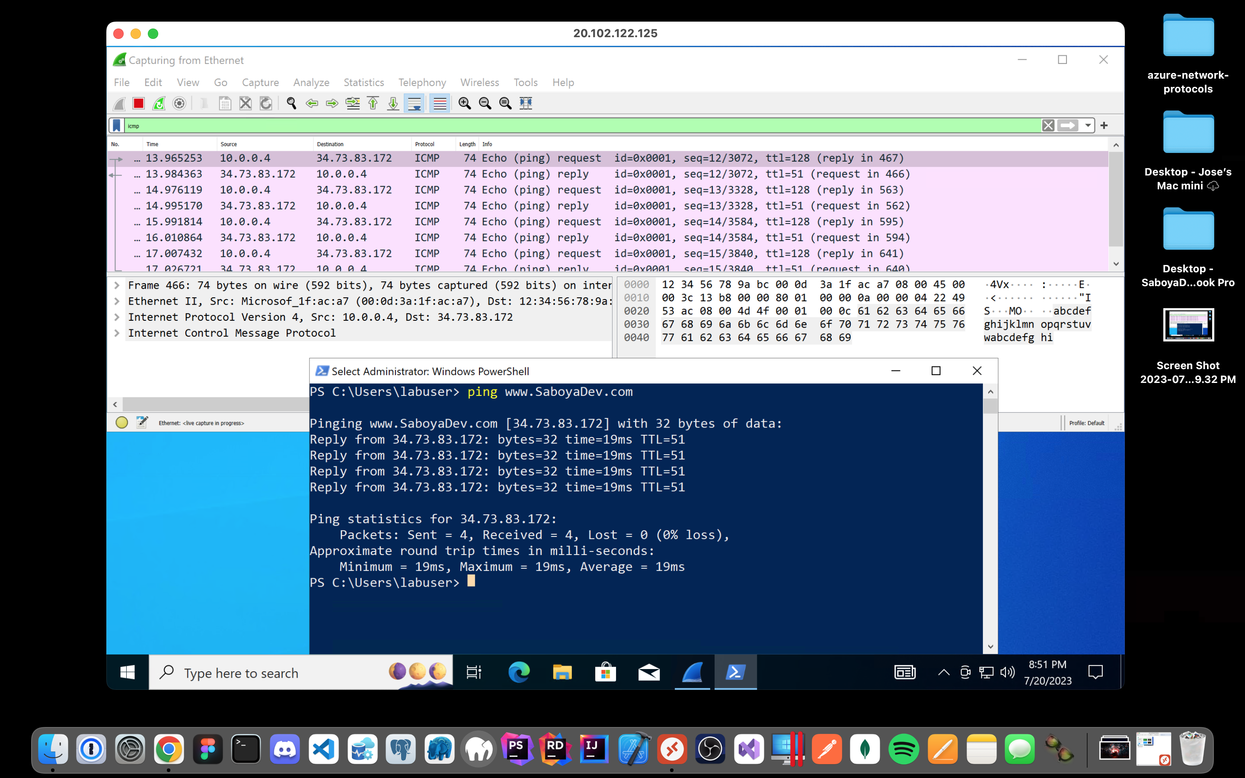This screenshot has width=1245, height=778.
Task: Open the Analyze menu
Action: (311, 82)
